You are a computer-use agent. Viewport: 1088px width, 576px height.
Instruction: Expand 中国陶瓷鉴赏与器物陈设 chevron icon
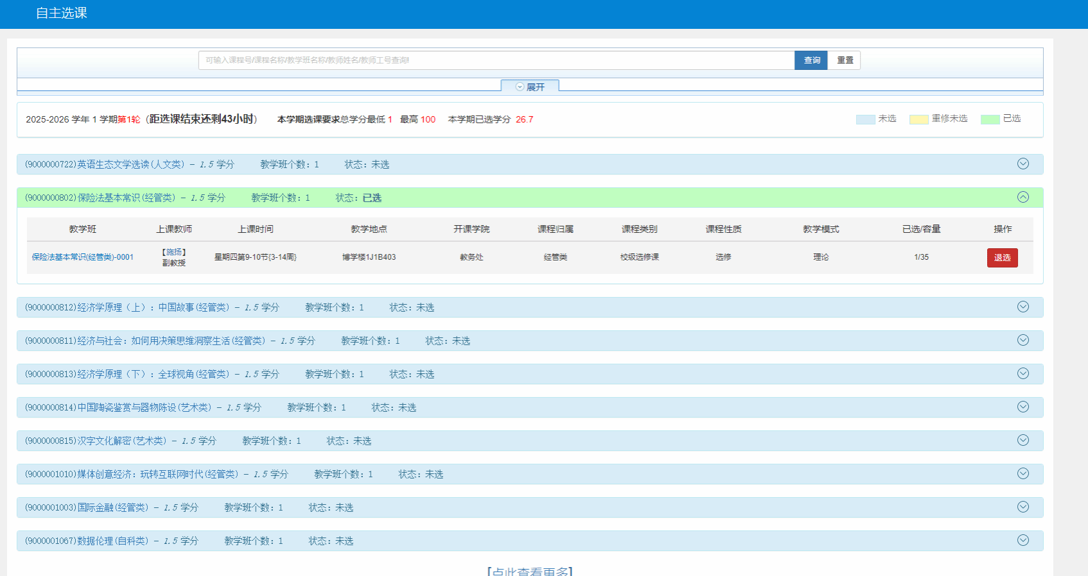click(1023, 407)
